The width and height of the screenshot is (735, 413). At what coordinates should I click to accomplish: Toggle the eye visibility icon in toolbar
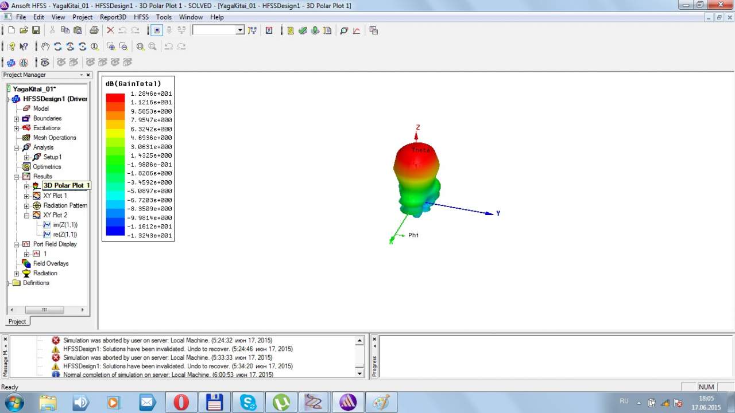(45, 63)
